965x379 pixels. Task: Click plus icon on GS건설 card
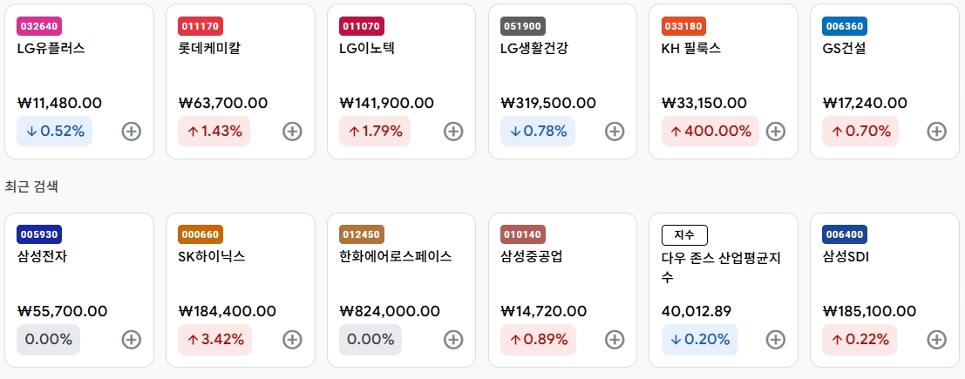937,131
